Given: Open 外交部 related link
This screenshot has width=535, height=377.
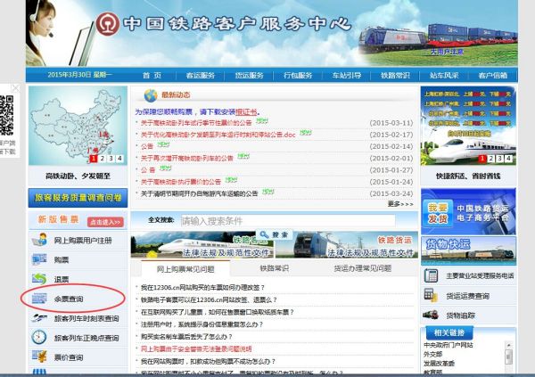Looking at the screenshot, I should pos(432,354).
